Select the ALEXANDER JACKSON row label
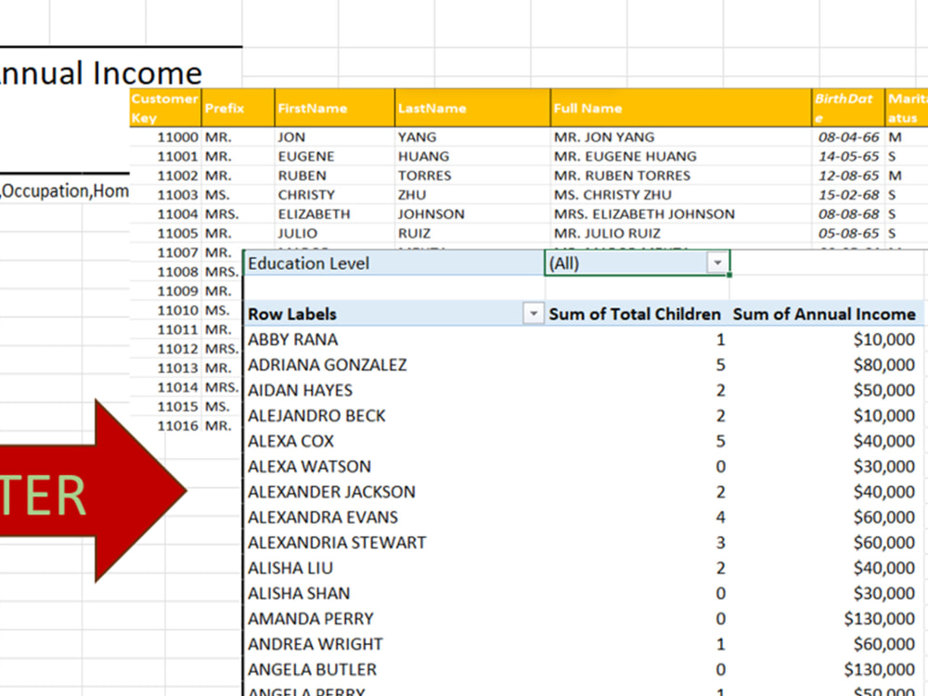928x696 pixels. coord(331,493)
